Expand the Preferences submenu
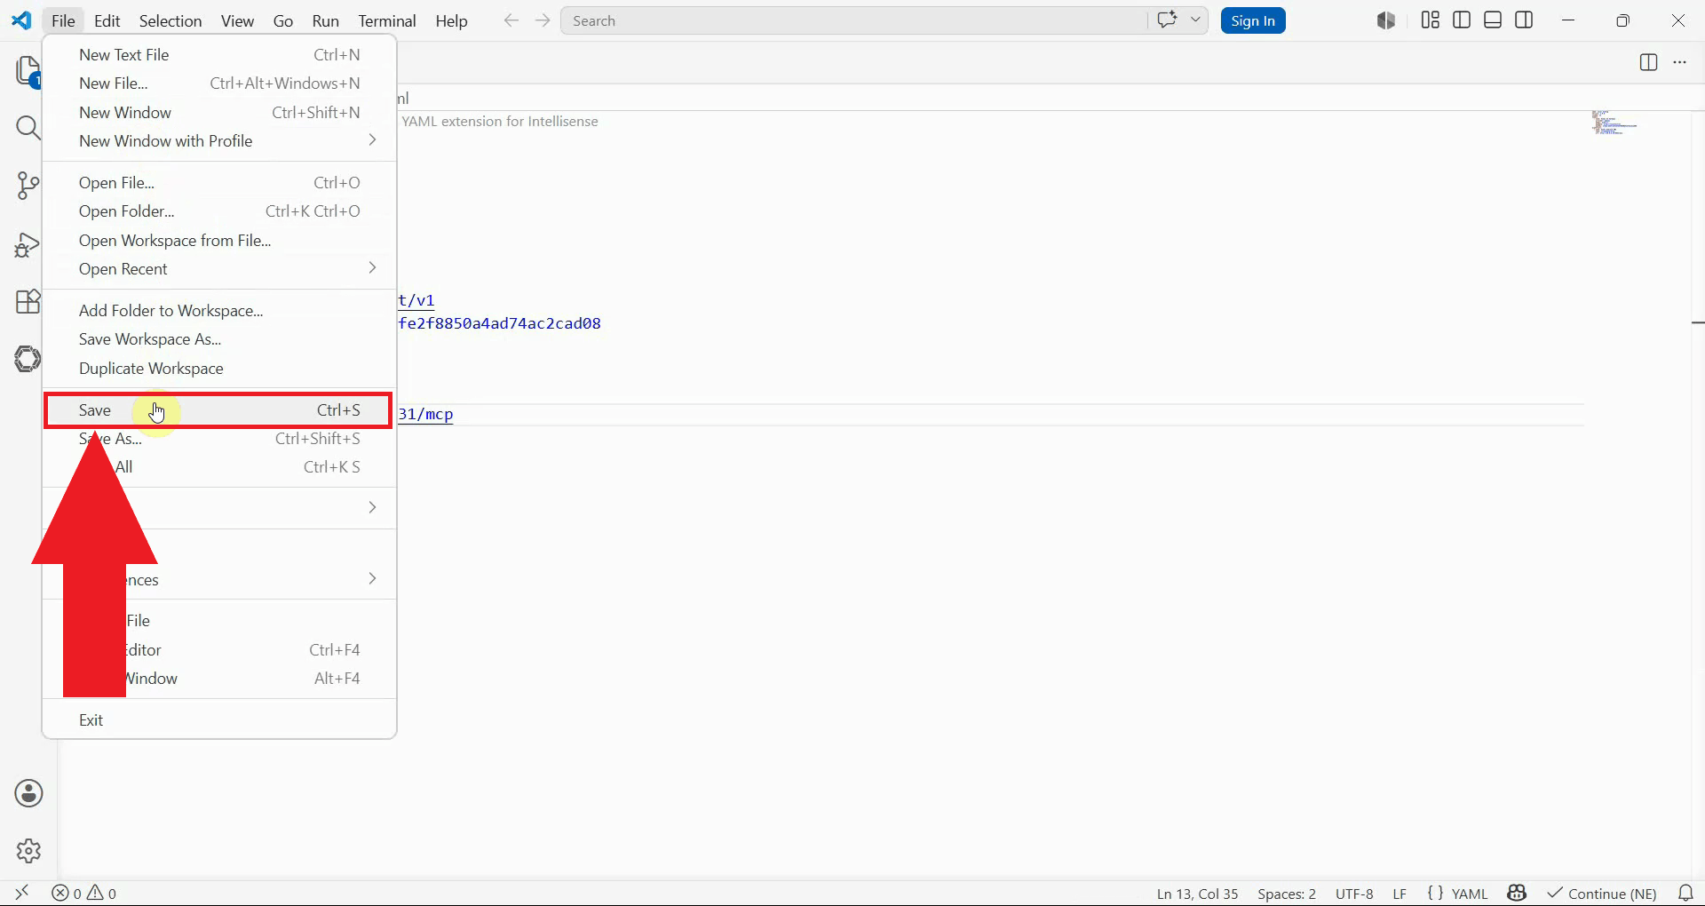This screenshot has height=906, width=1705. [x=219, y=579]
